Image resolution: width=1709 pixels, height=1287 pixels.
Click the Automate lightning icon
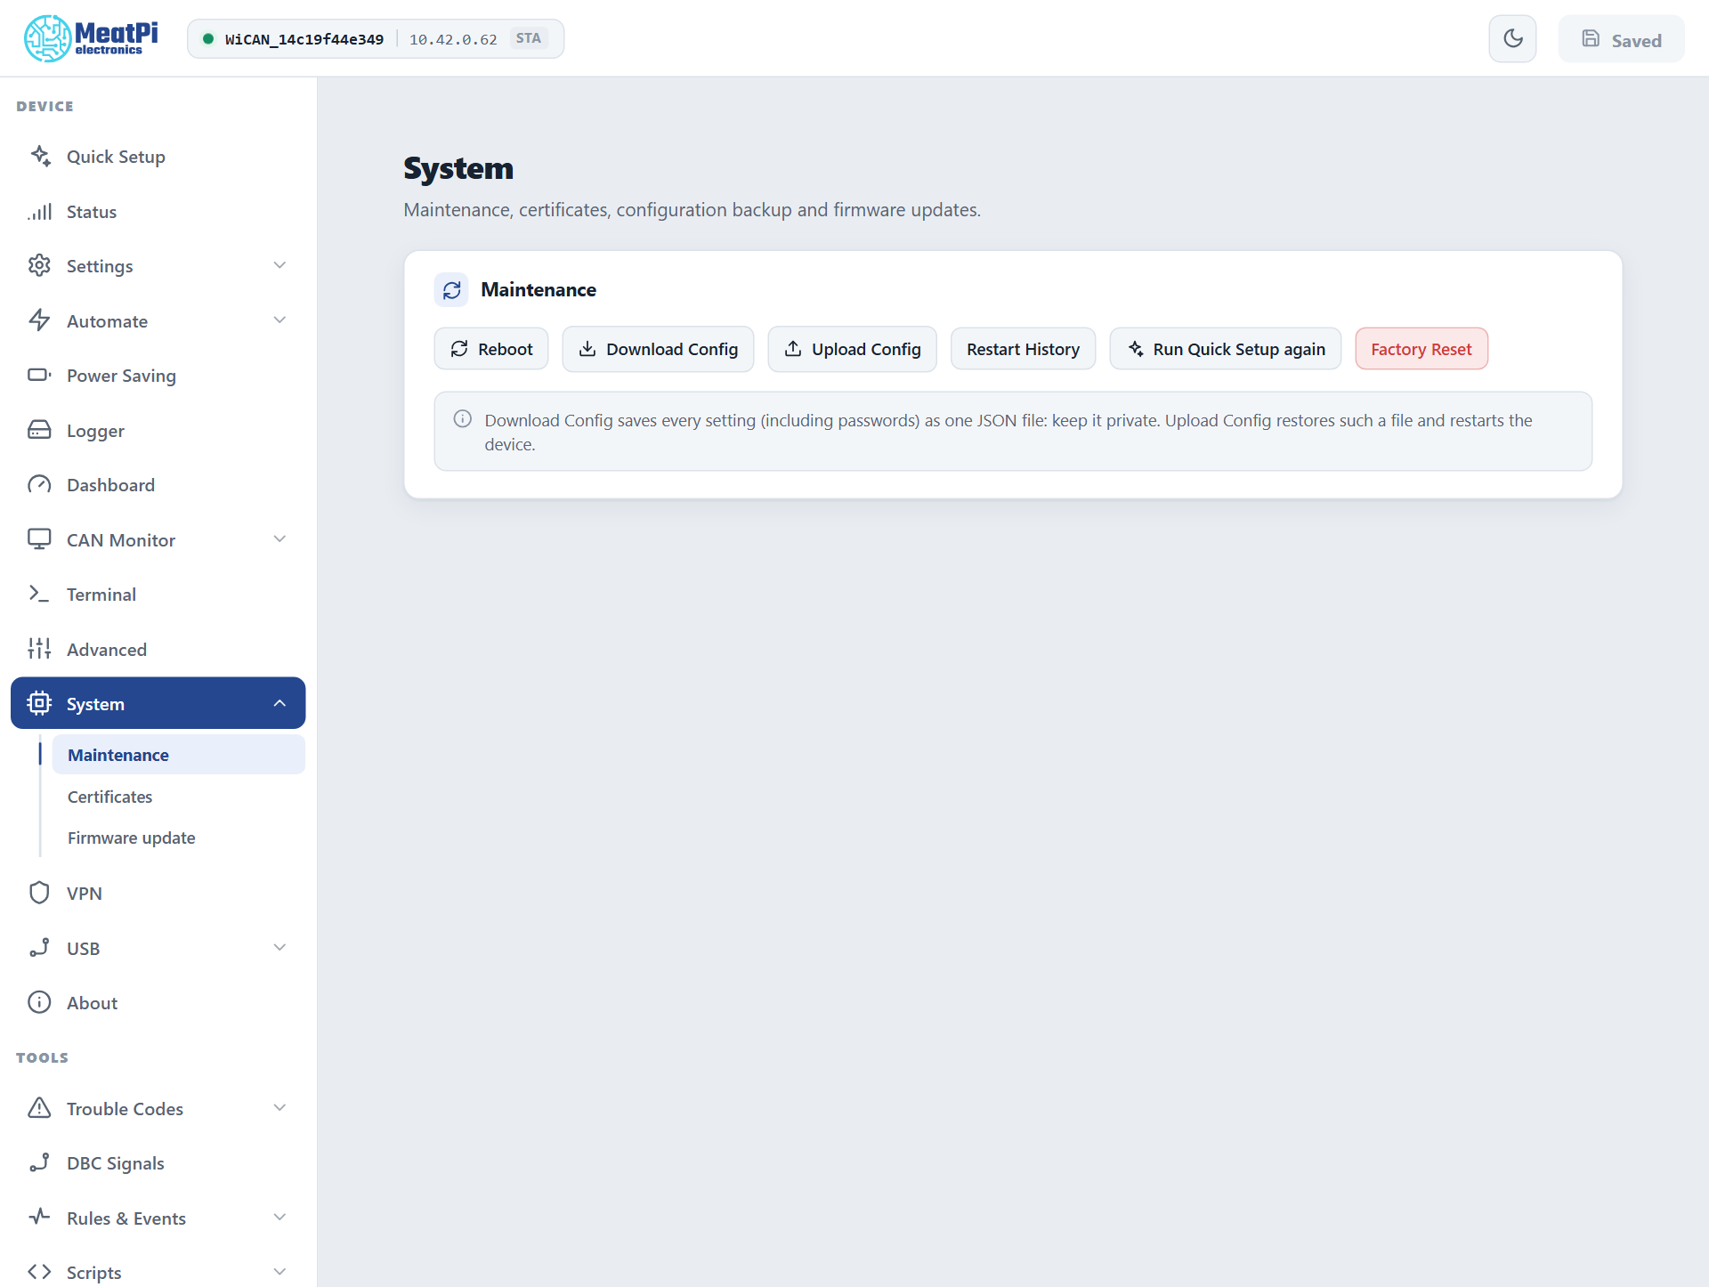(x=40, y=320)
